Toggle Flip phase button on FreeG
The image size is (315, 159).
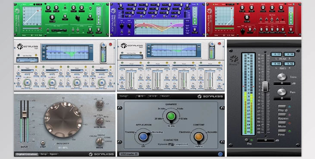point(282,107)
